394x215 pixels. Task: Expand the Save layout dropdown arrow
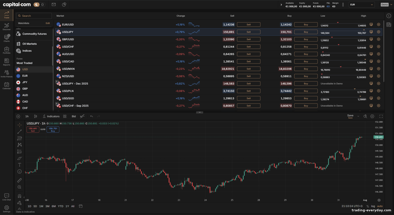coord(358,116)
